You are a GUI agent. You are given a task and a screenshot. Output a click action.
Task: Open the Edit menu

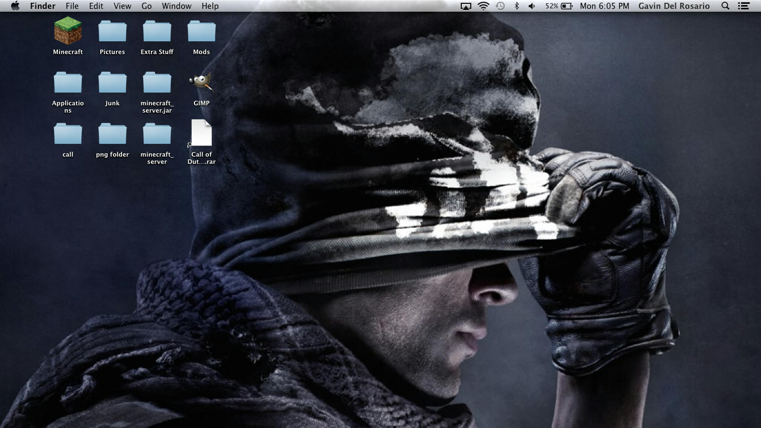pyautogui.click(x=96, y=6)
